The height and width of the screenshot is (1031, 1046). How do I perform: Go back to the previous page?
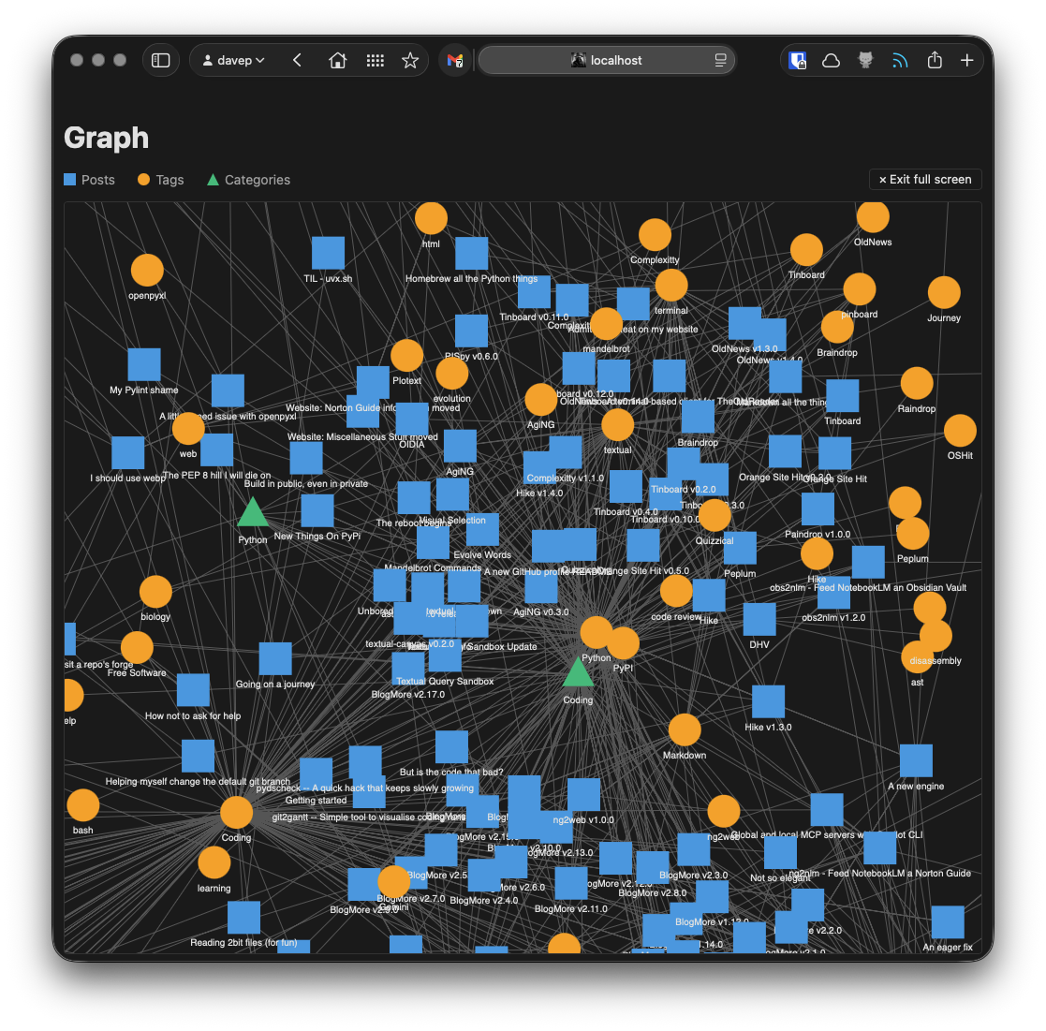click(297, 60)
